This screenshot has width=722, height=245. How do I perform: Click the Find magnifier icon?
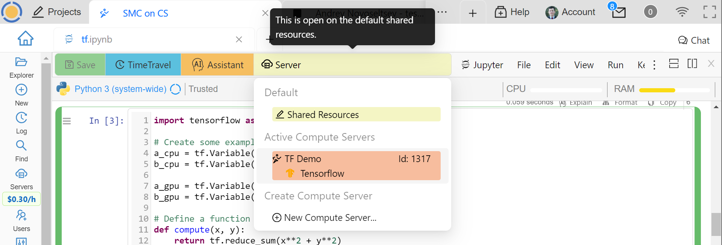click(21, 146)
